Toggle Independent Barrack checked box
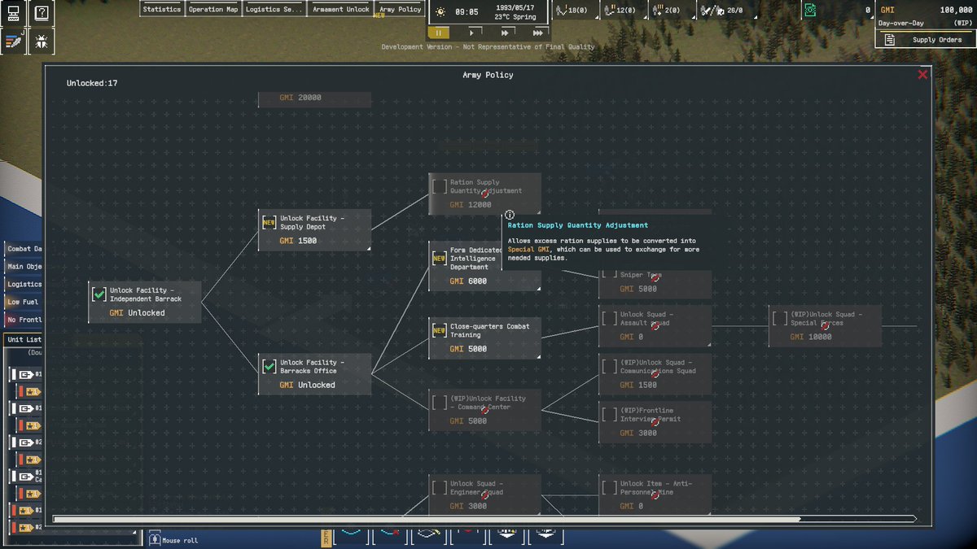 pyautogui.click(x=99, y=294)
